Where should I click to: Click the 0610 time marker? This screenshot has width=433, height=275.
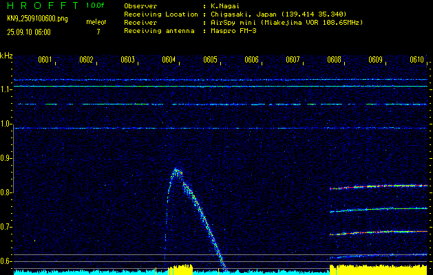click(416, 60)
